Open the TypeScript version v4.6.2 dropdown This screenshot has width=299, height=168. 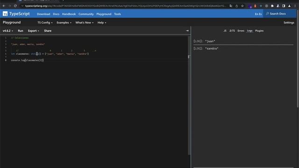8,31
